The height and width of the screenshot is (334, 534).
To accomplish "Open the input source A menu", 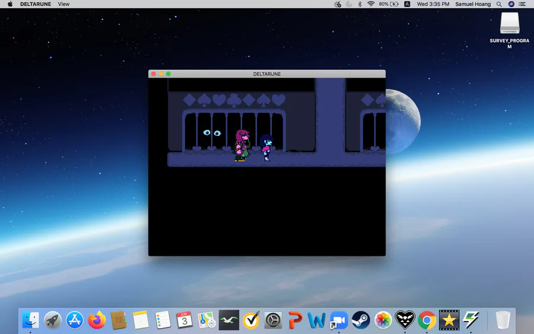I will pyautogui.click(x=407, y=4).
